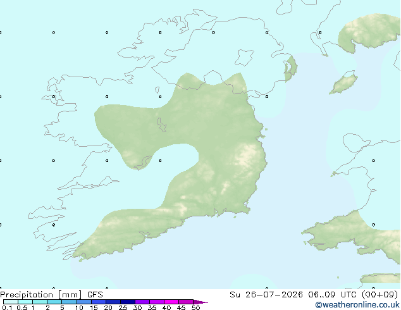Click the '30' legend scale label

pyautogui.click(x=137, y=307)
